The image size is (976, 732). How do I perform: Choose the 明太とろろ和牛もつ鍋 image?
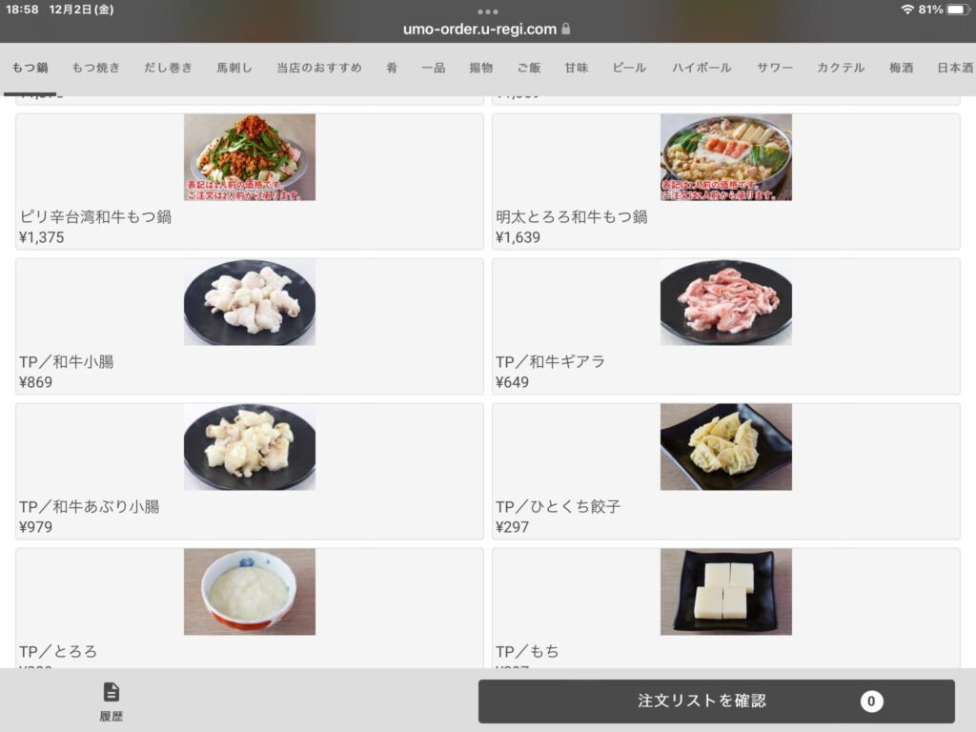725,157
